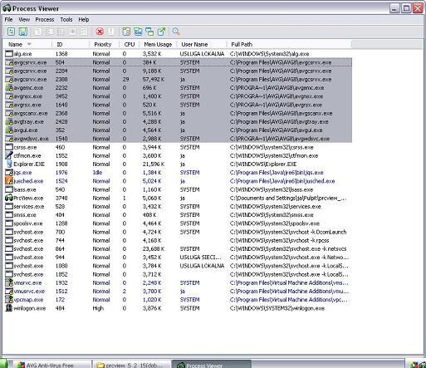
Task: Open the Tools menu
Action: tap(66, 19)
